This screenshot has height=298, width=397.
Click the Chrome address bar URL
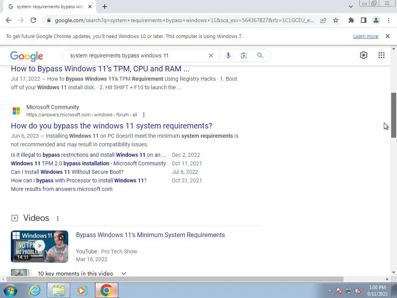coord(184,20)
